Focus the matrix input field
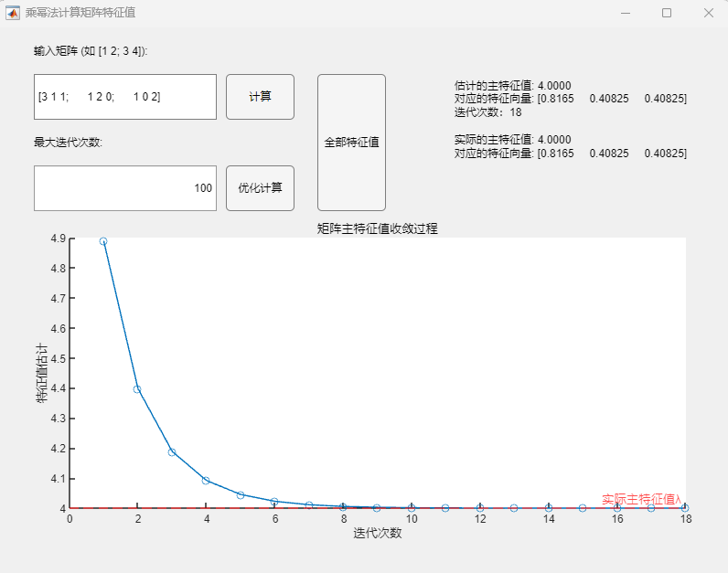Image resolution: width=728 pixels, height=573 pixels. (x=125, y=97)
